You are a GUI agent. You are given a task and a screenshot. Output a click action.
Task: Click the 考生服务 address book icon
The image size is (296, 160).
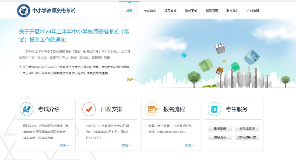pyautogui.click(x=214, y=109)
